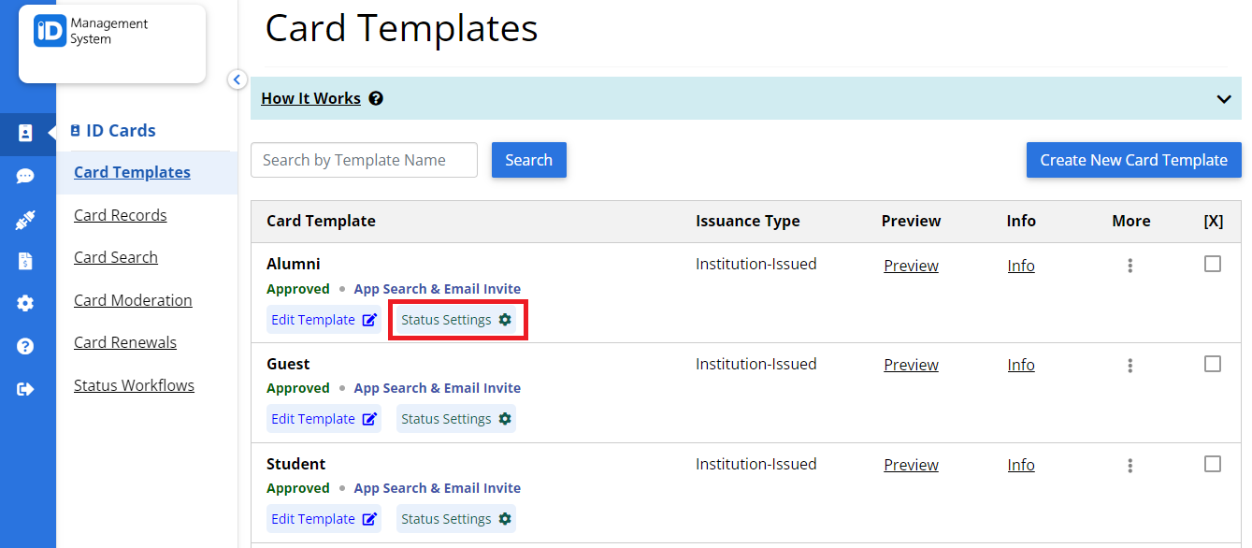Type a name in the template search field
1252x548 pixels.
click(x=363, y=160)
